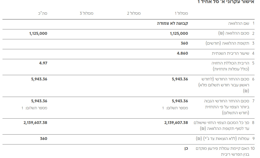Select the 'מסלול 2' column header
Viewport: 260px width, 158px height.
point(134,13)
